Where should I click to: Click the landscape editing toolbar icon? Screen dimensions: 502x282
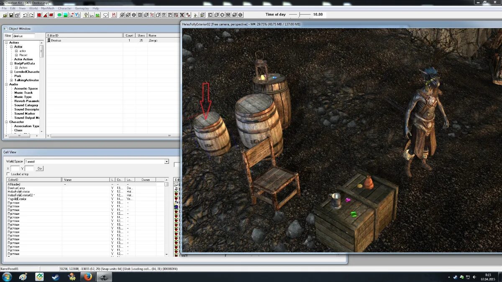tap(65, 15)
